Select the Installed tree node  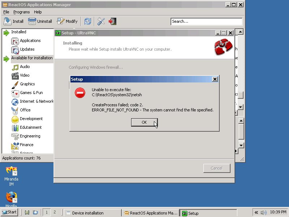coord(19,32)
